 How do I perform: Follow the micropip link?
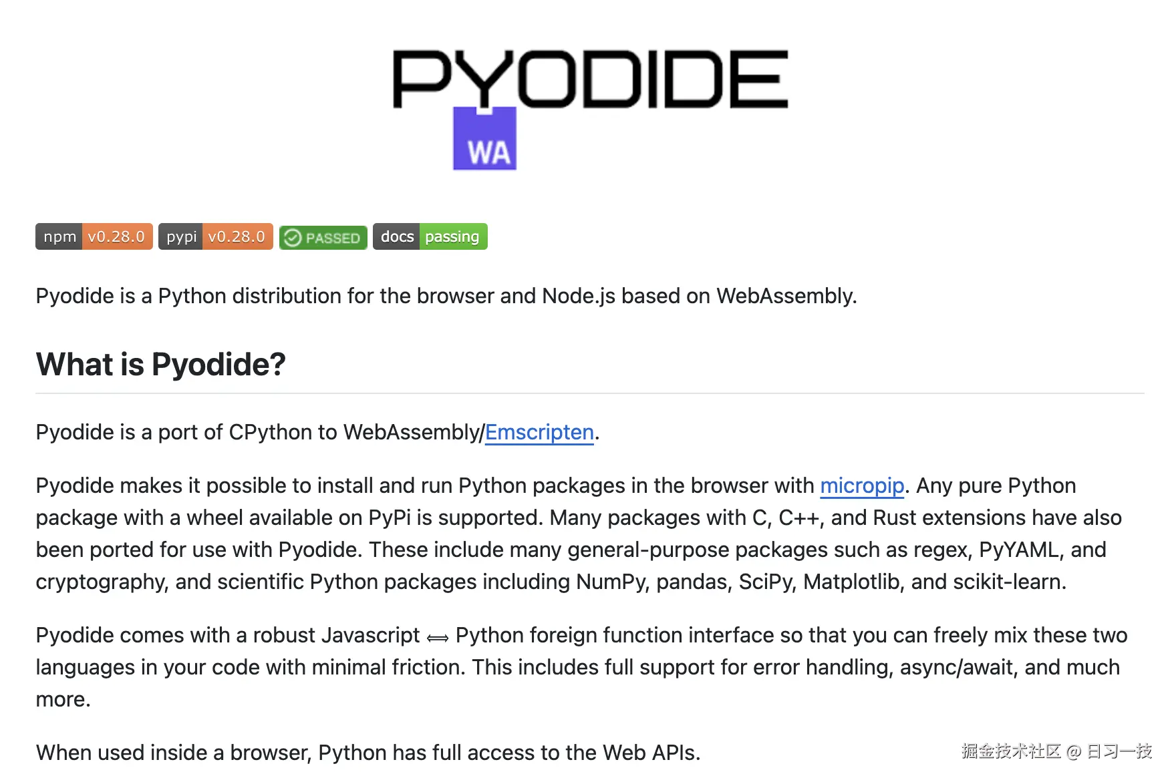(x=862, y=485)
